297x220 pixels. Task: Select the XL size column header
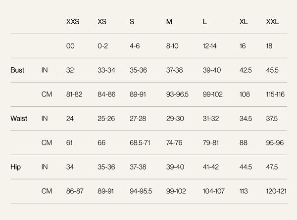click(244, 22)
